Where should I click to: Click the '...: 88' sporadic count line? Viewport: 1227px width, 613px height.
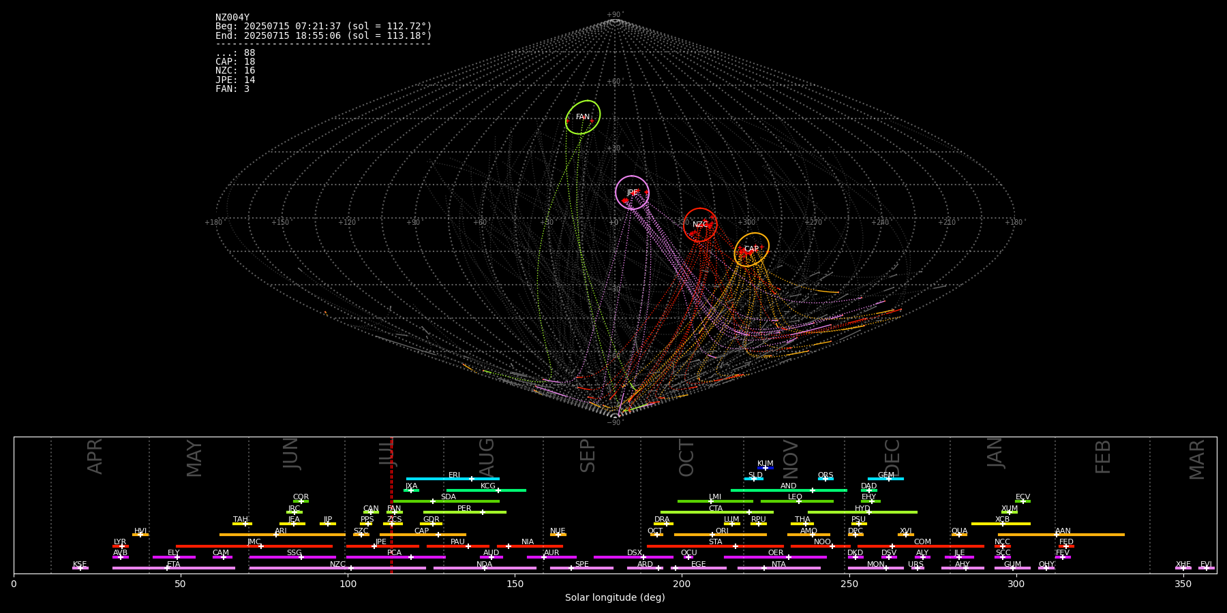235,53
